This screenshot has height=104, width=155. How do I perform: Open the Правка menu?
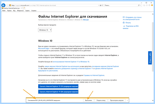(9, 11)
